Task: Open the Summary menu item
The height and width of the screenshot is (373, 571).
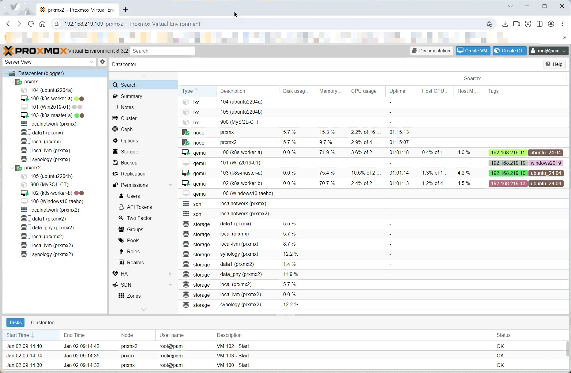Action: (x=144, y=96)
